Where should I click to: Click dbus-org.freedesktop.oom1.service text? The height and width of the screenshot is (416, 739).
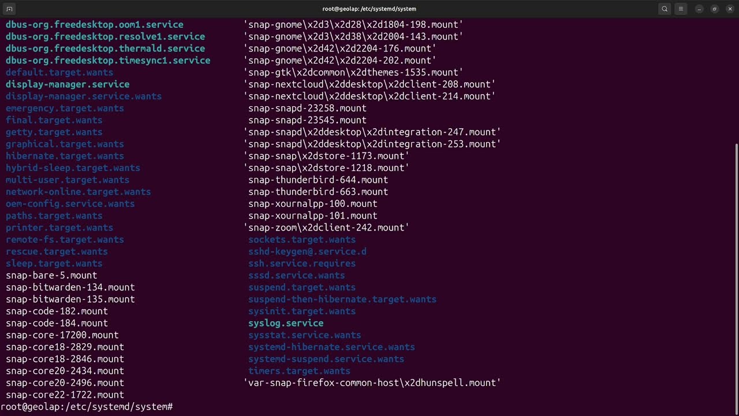point(95,25)
